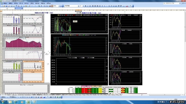
Task: Open the Windows Start button
Action: (x=3, y=102)
